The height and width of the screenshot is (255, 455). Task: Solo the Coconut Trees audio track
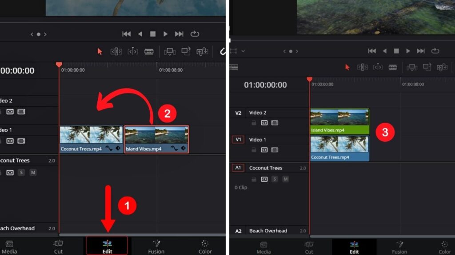[x=21, y=173]
